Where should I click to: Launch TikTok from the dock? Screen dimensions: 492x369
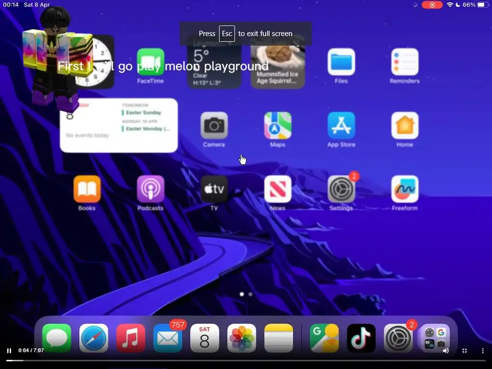pyautogui.click(x=361, y=338)
